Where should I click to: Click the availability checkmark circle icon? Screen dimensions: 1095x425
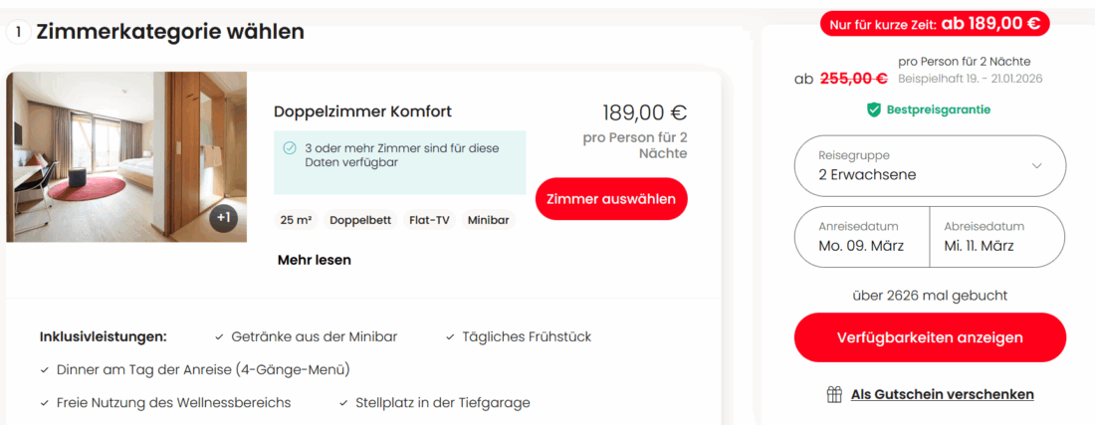[290, 148]
